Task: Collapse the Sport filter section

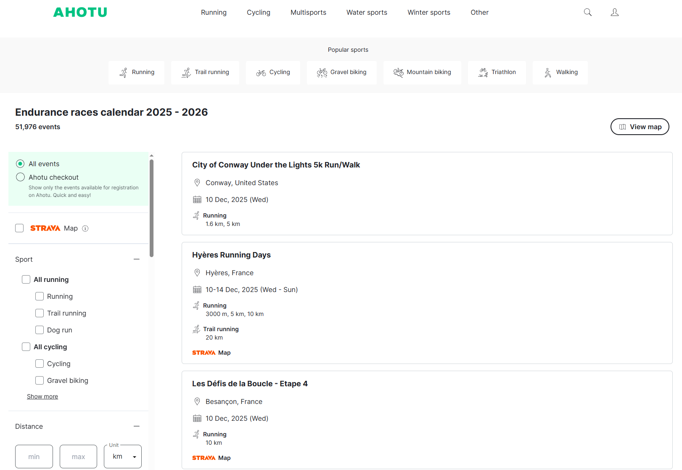Action: [136, 259]
